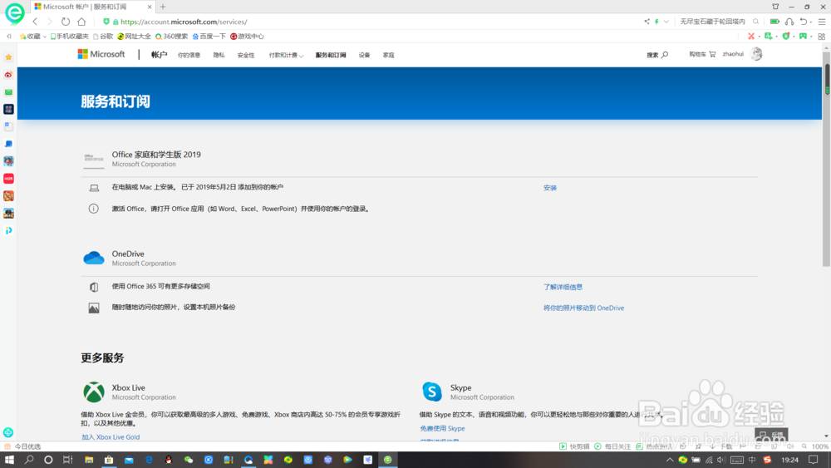The image size is (831, 468).
Task: Open the shopping cart 购物车
Action: (702, 54)
